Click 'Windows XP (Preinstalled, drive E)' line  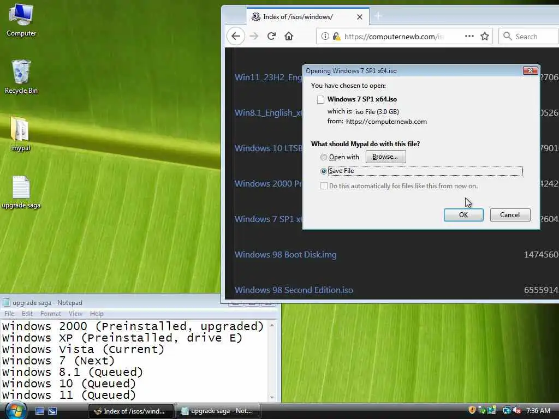click(x=122, y=338)
